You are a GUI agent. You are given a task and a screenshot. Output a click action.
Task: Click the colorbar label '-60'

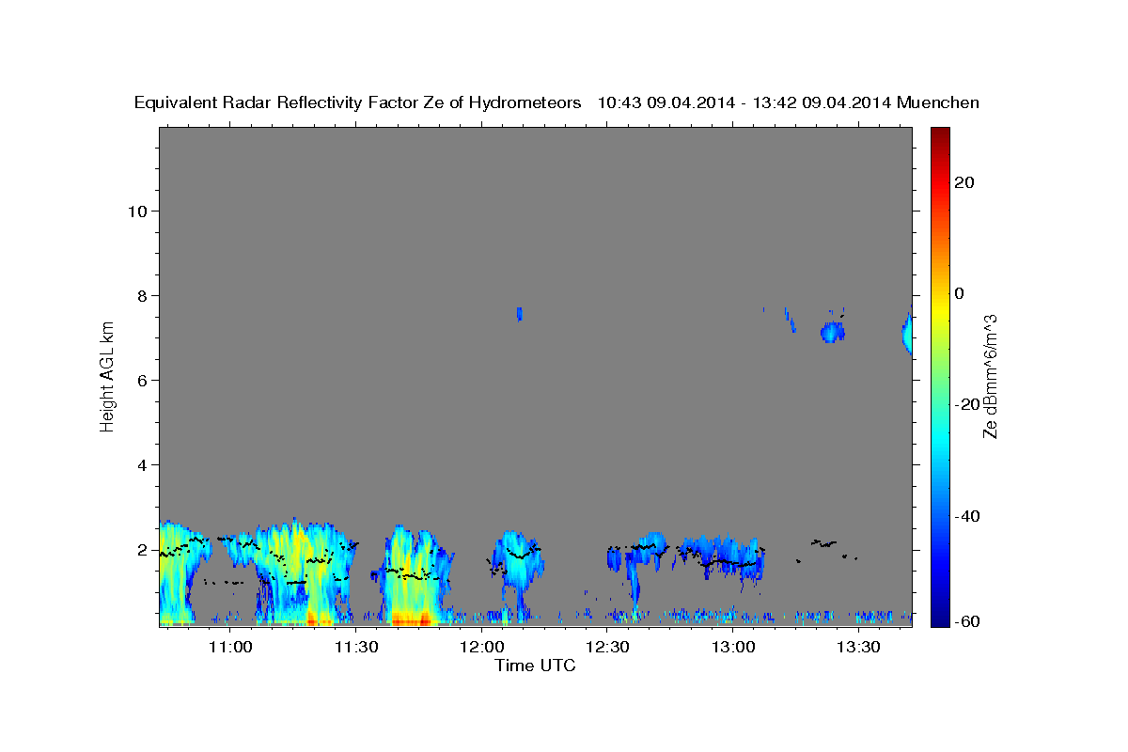[x=966, y=621]
